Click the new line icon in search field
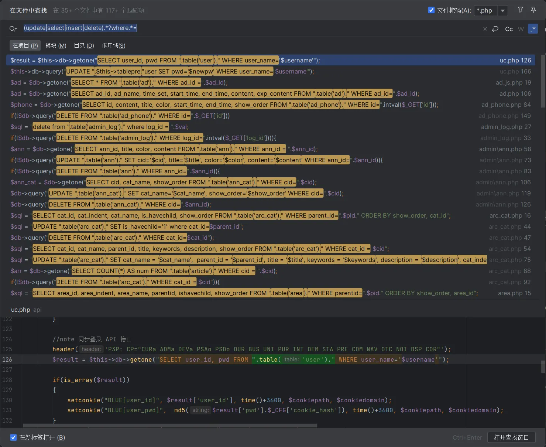This screenshot has height=447, width=546. tap(495, 29)
